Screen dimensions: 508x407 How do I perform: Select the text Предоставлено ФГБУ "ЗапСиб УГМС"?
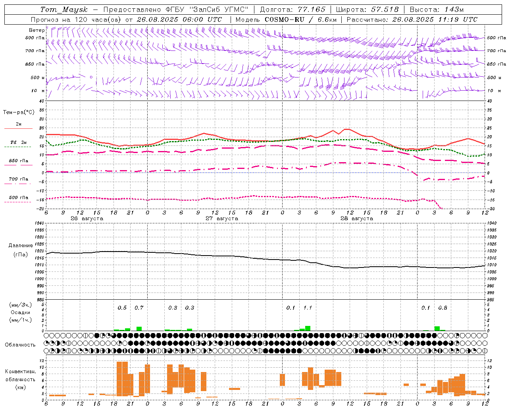click(175, 10)
